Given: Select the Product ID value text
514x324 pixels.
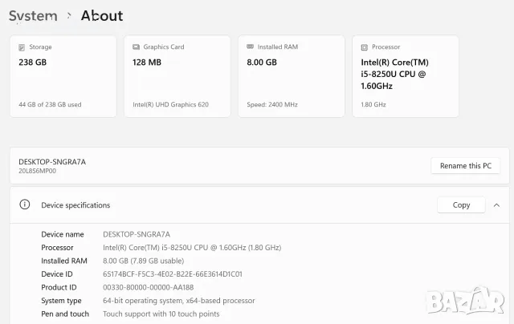Looking at the screenshot, I should (148, 287).
